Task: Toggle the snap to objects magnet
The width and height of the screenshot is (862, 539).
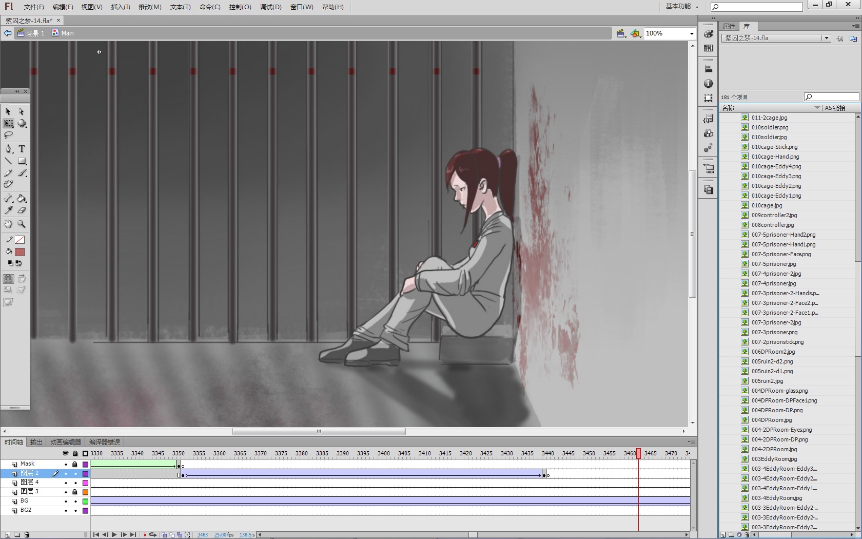Action: [8, 279]
